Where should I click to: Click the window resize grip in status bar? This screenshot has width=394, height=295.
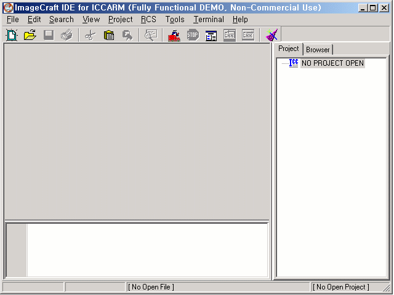click(387, 288)
